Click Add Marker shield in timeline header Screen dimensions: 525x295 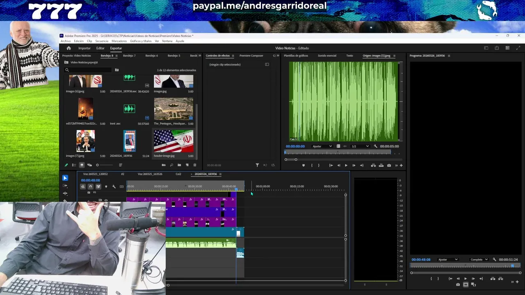click(x=106, y=186)
